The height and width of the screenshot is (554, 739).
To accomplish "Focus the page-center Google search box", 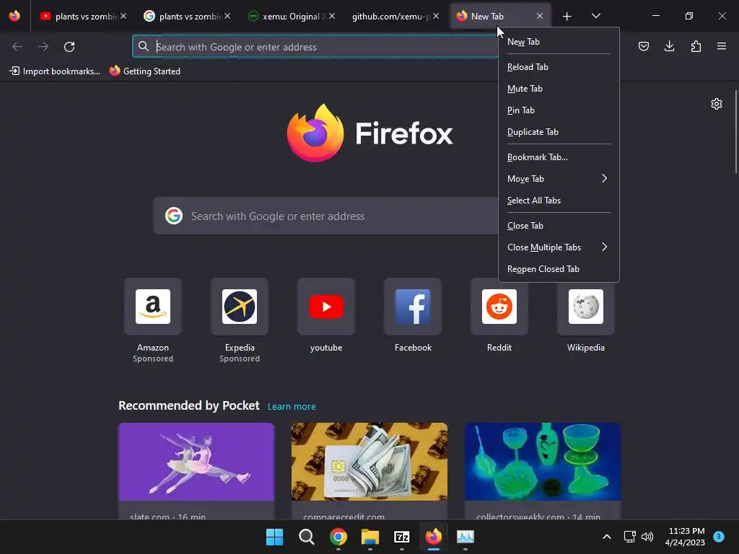I will coord(325,216).
